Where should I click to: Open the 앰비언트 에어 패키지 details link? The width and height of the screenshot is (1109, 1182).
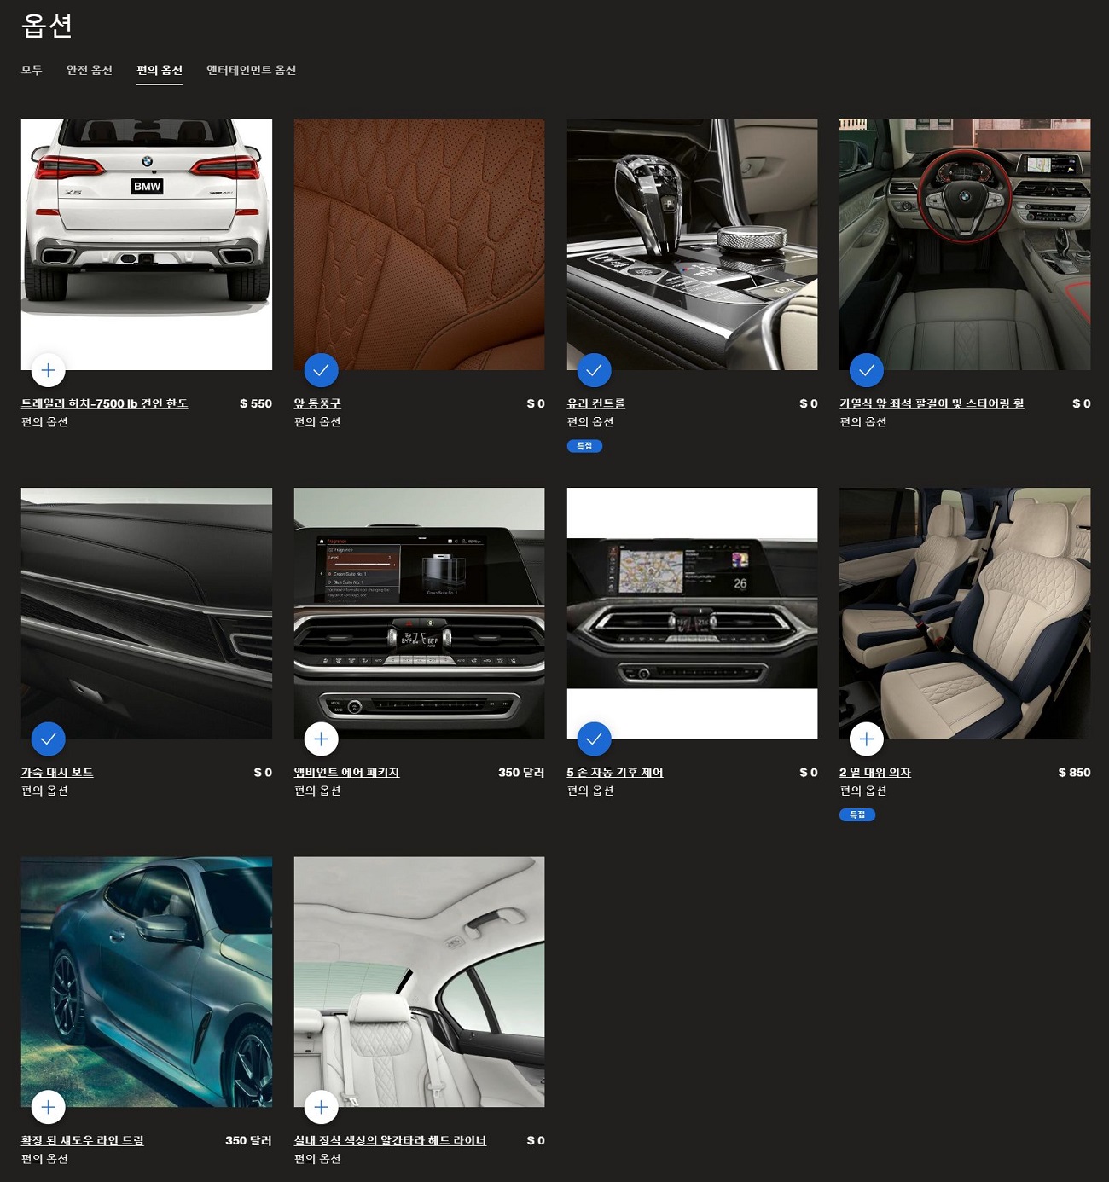[346, 772]
